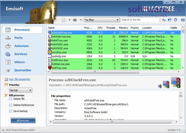Click the Ports pipe icon
Screen dimensions: 186x133
(8, 38)
